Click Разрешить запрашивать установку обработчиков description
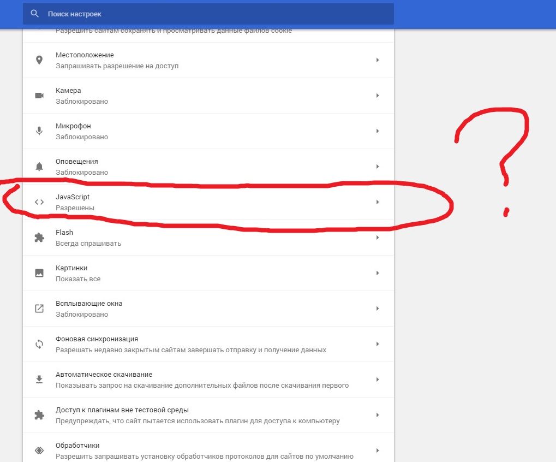 [x=205, y=457]
